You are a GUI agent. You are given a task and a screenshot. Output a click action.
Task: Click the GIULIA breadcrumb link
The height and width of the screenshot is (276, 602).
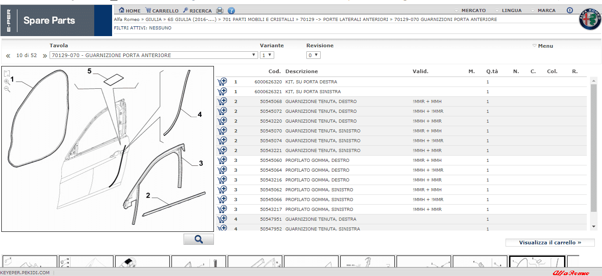click(154, 20)
